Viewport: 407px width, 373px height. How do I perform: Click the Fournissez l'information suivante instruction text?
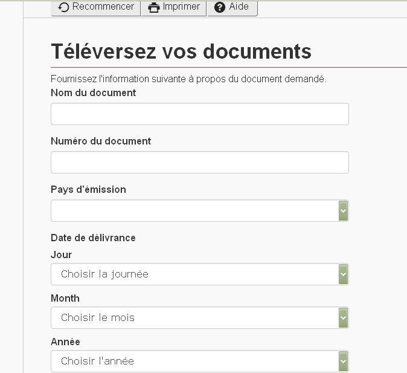(188, 79)
